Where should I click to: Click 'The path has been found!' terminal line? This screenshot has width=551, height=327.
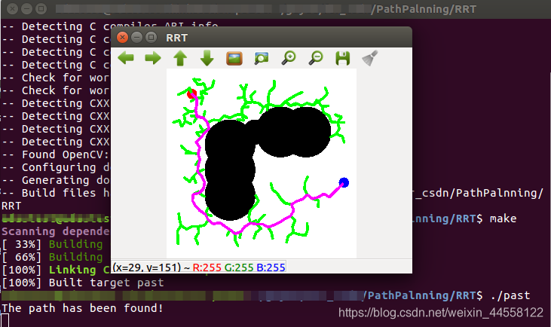pyautogui.click(x=83, y=308)
